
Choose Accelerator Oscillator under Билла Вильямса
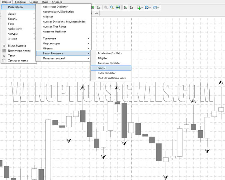click(x=111, y=53)
